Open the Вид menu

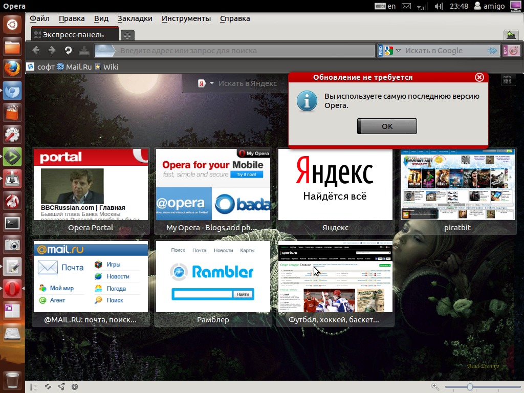101,19
